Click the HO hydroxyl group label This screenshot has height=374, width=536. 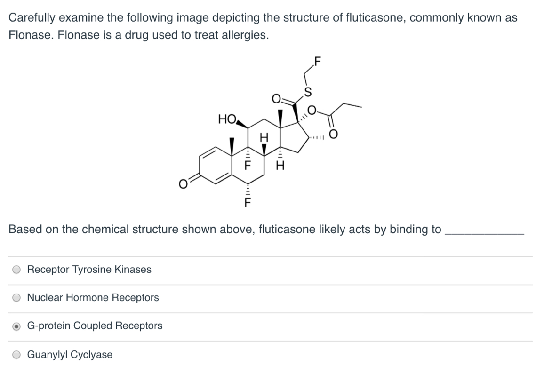point(226,119)
